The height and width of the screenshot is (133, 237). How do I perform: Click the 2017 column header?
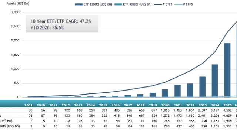click(128, 105)
